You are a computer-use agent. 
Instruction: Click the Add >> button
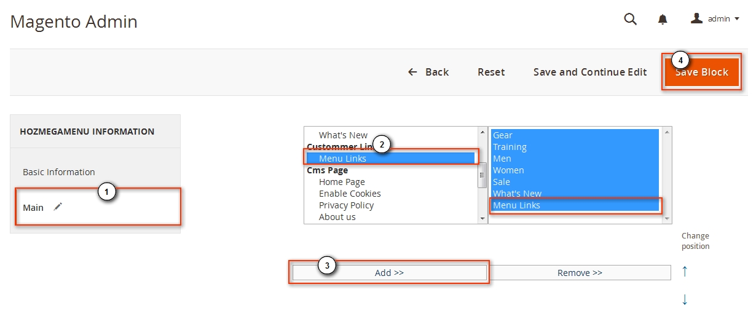[x=389, y=273]
